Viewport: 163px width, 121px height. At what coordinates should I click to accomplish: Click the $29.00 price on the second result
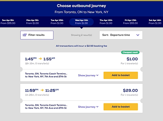tap(130, 90)
